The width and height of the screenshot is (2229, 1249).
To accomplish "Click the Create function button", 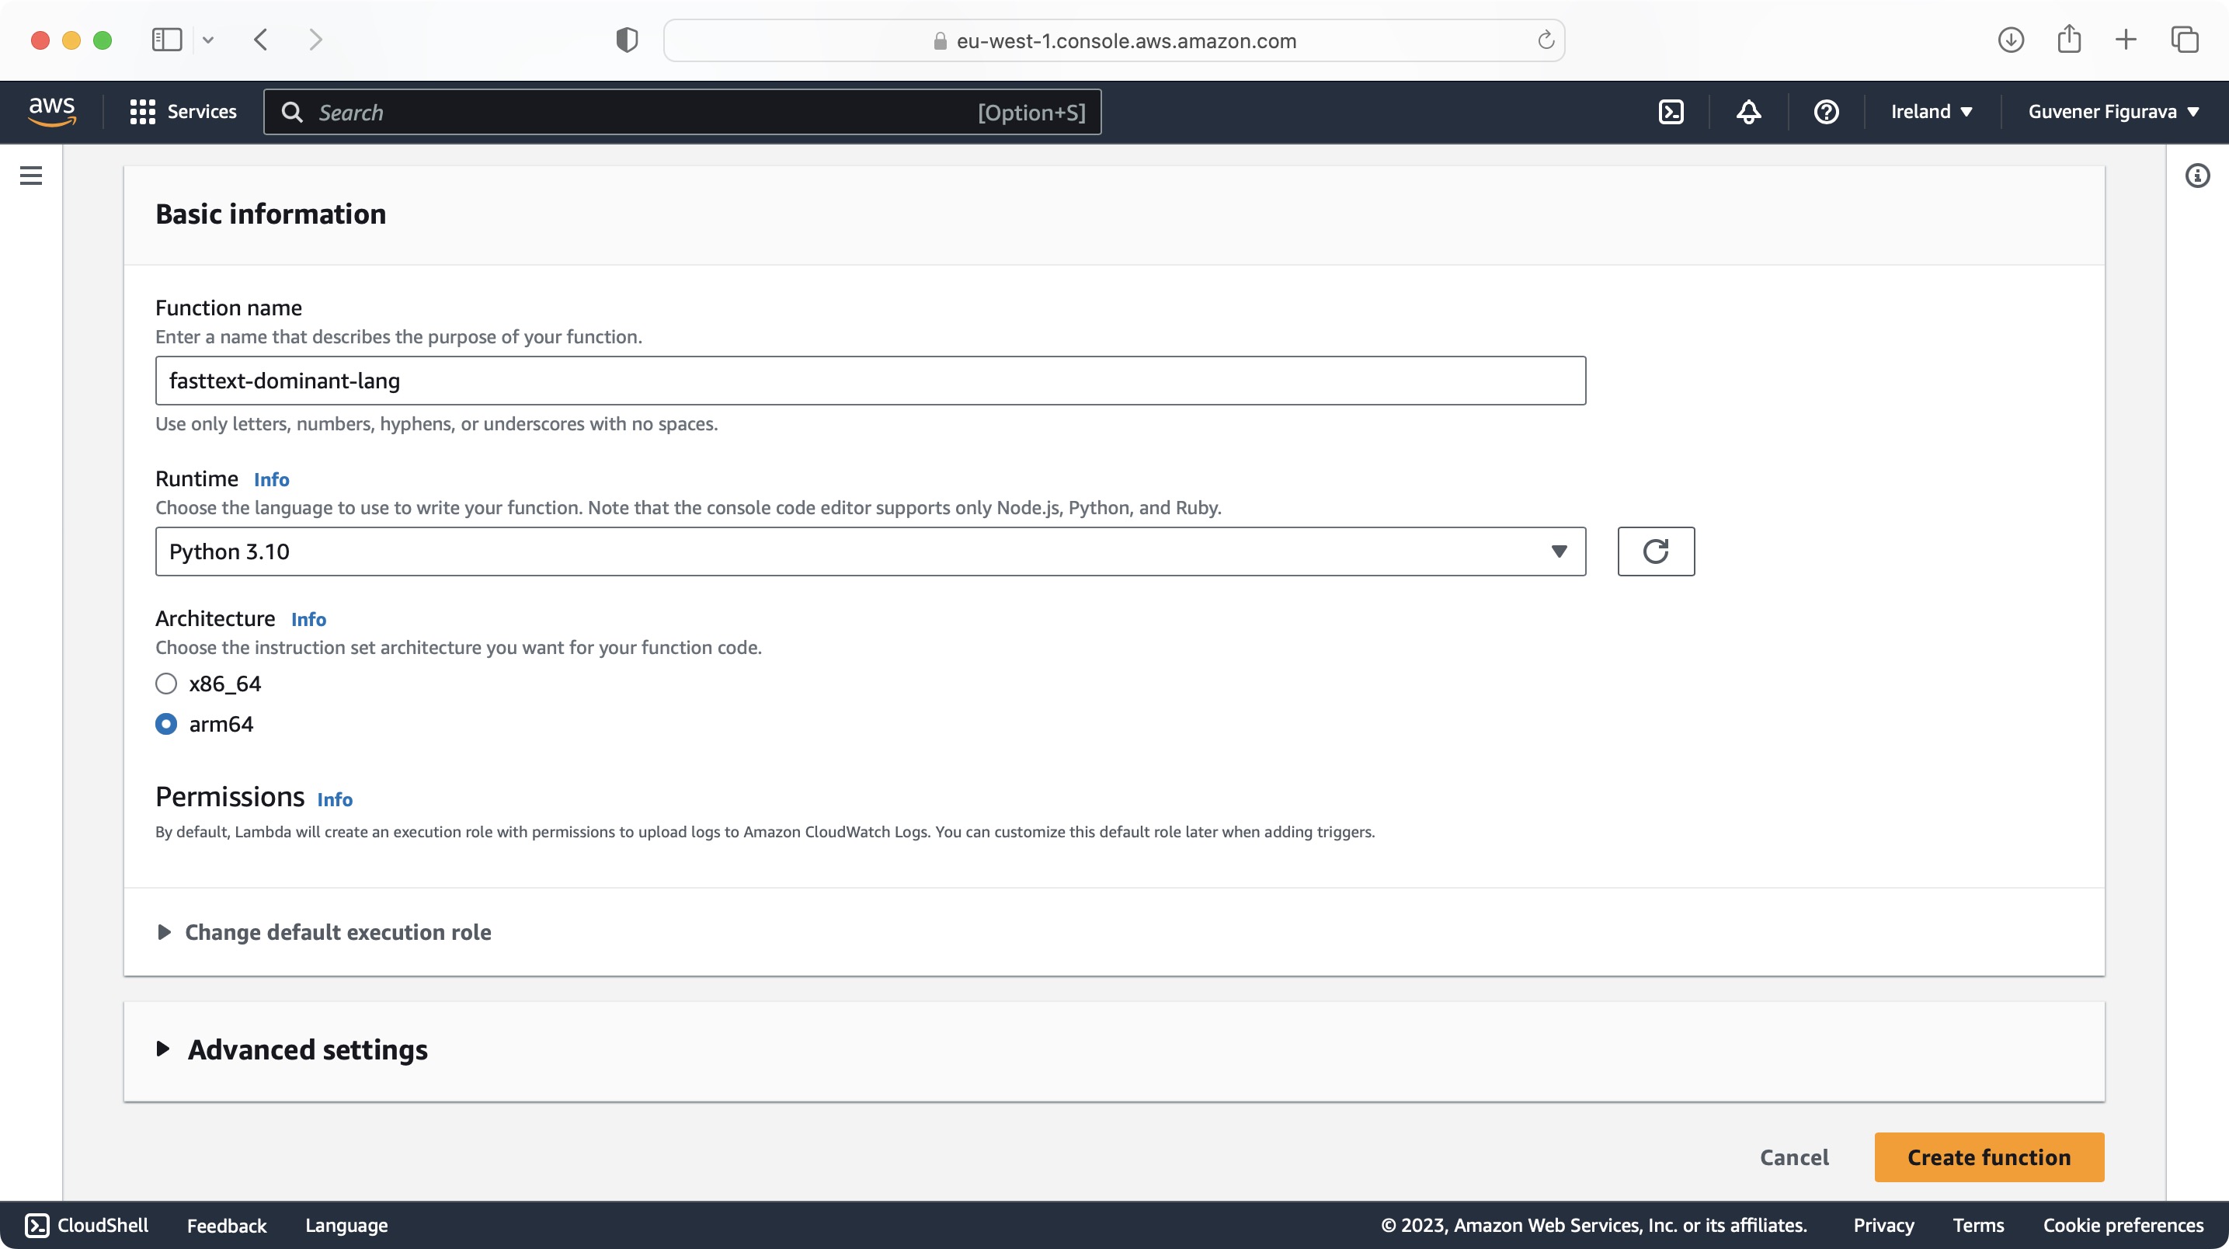I will [1988, 1157].
